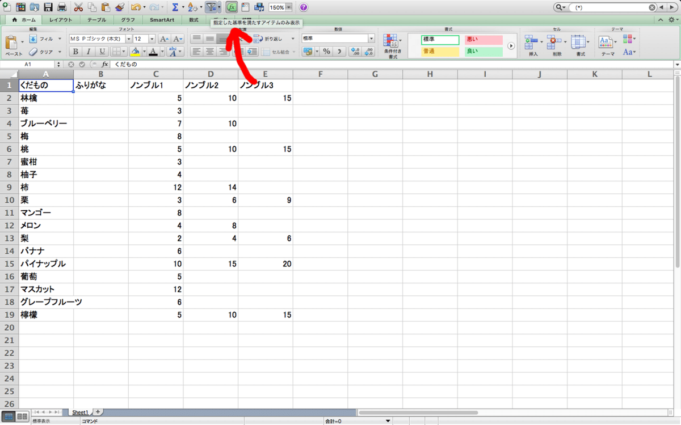Click the Decrease font size icon

(x=178, y=39)
